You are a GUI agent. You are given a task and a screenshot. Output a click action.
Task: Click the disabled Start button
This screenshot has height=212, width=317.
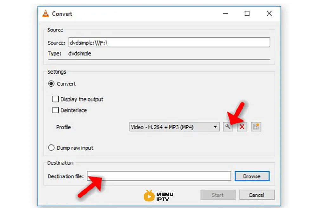coord(218,195)
